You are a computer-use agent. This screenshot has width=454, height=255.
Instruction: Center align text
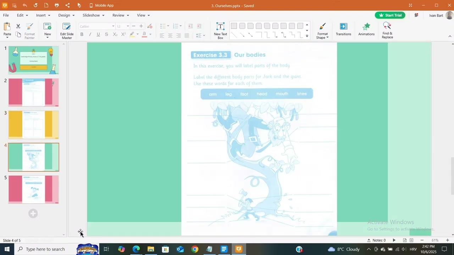(170, 35)
